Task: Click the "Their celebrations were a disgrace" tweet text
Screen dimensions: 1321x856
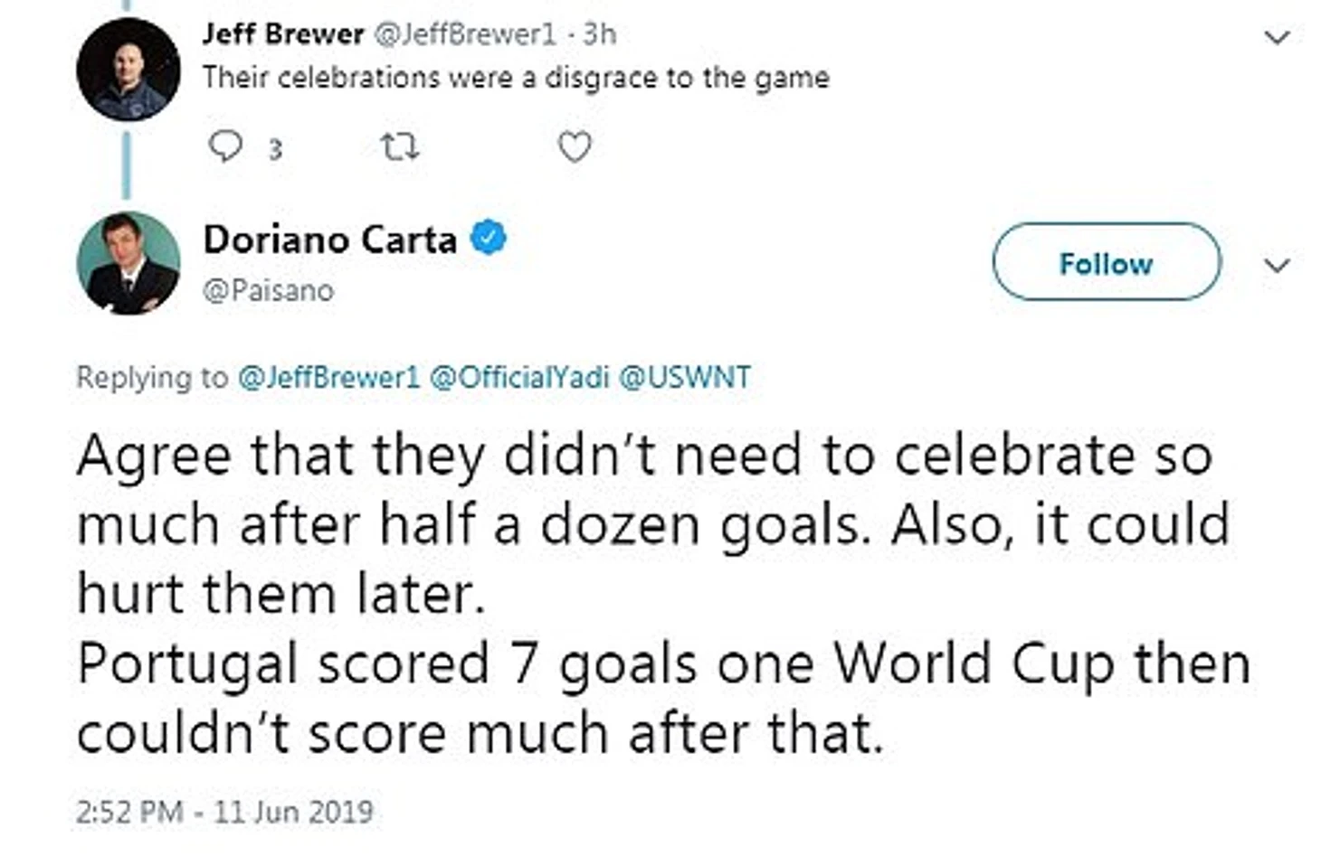Action: coord(515,78)
